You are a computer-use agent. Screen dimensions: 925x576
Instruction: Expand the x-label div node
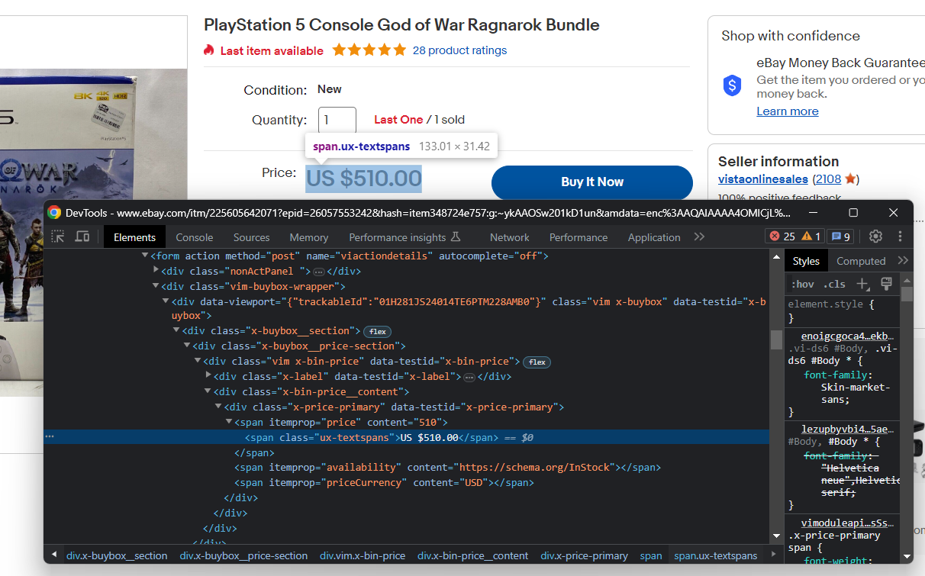[x=208, y=376]
